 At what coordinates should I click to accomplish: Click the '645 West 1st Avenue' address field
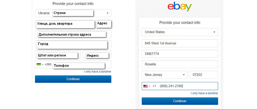tap(180, 43)
